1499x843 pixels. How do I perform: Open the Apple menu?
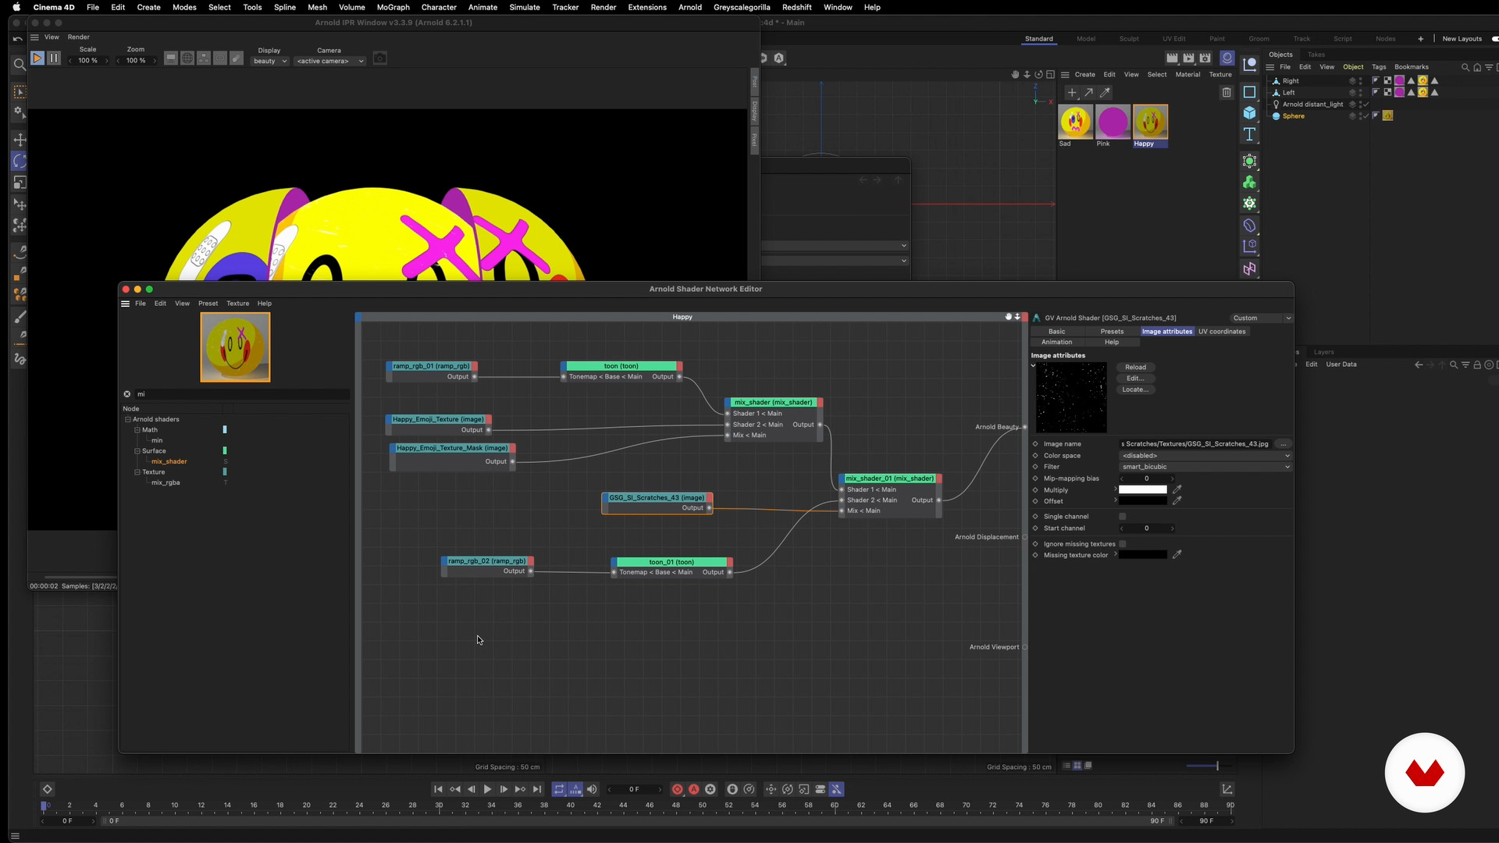tap(16, 7)
